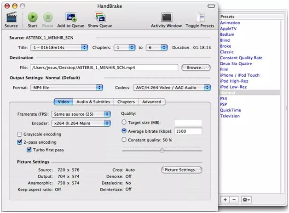Switch to the Video tab
Screen dimensions: 289x213
(x=64, y=102)
